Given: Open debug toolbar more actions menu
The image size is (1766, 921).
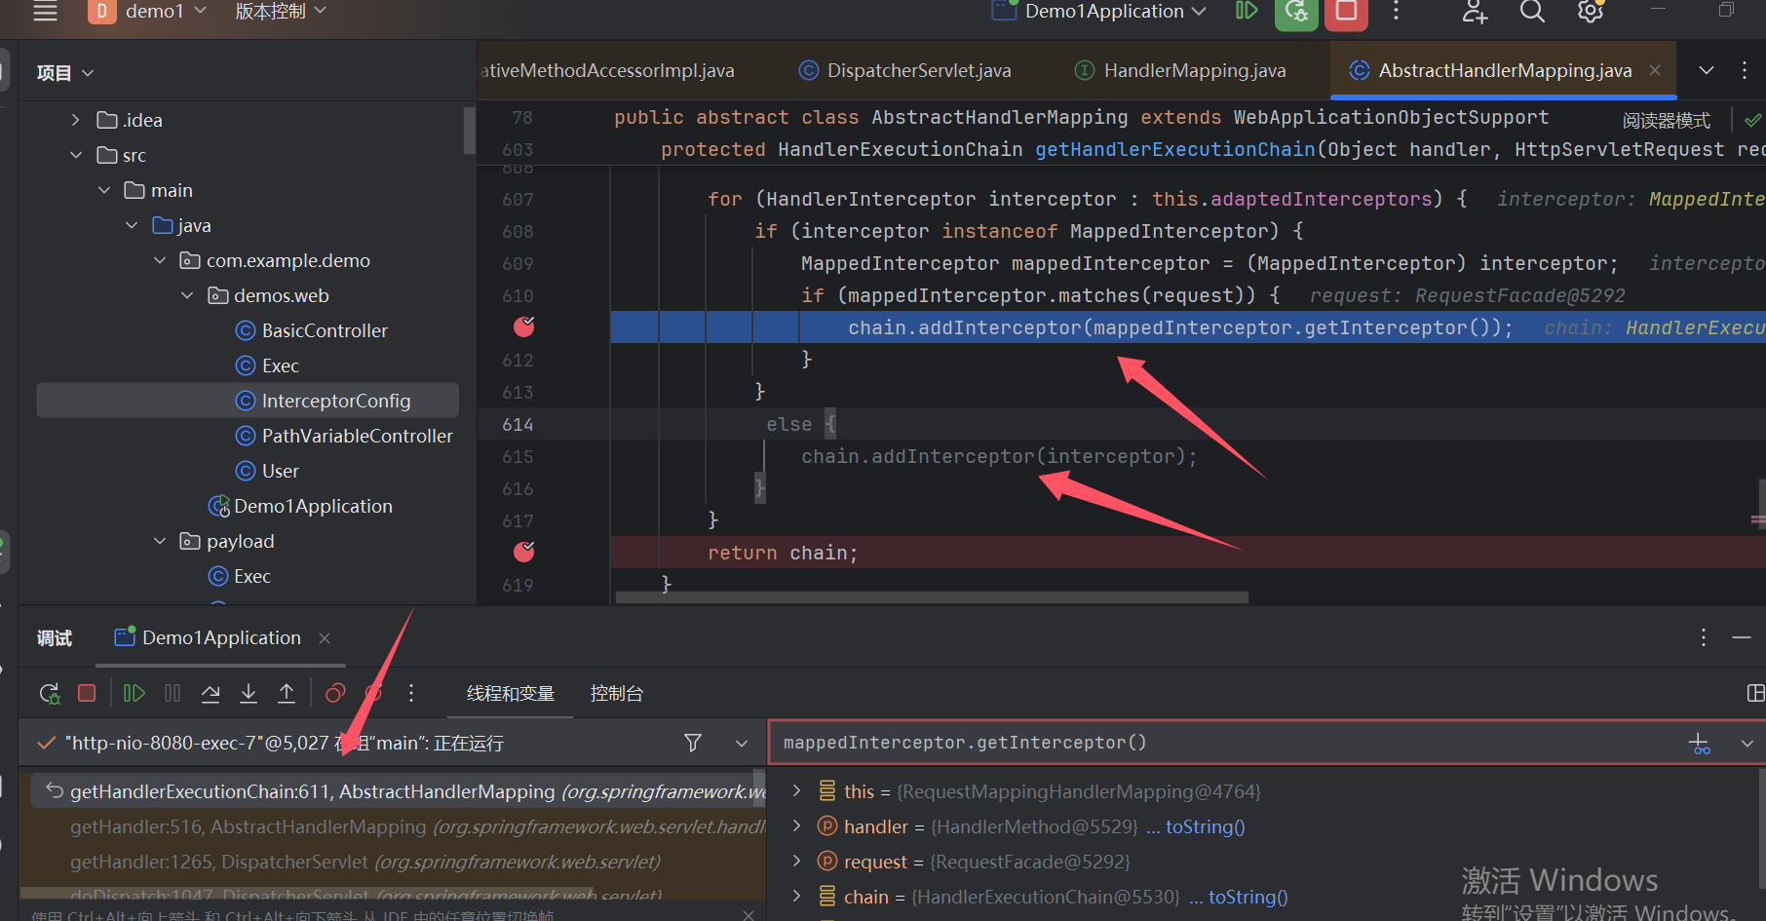Looking at the screenshot, I should 411,693.
